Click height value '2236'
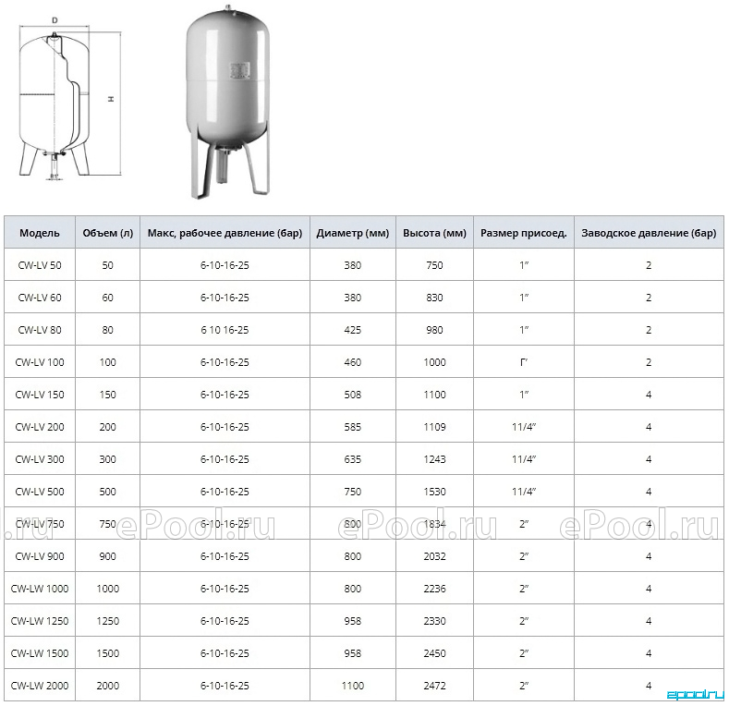This screenshot has width=729, height=706. click(x=434, y=589)
